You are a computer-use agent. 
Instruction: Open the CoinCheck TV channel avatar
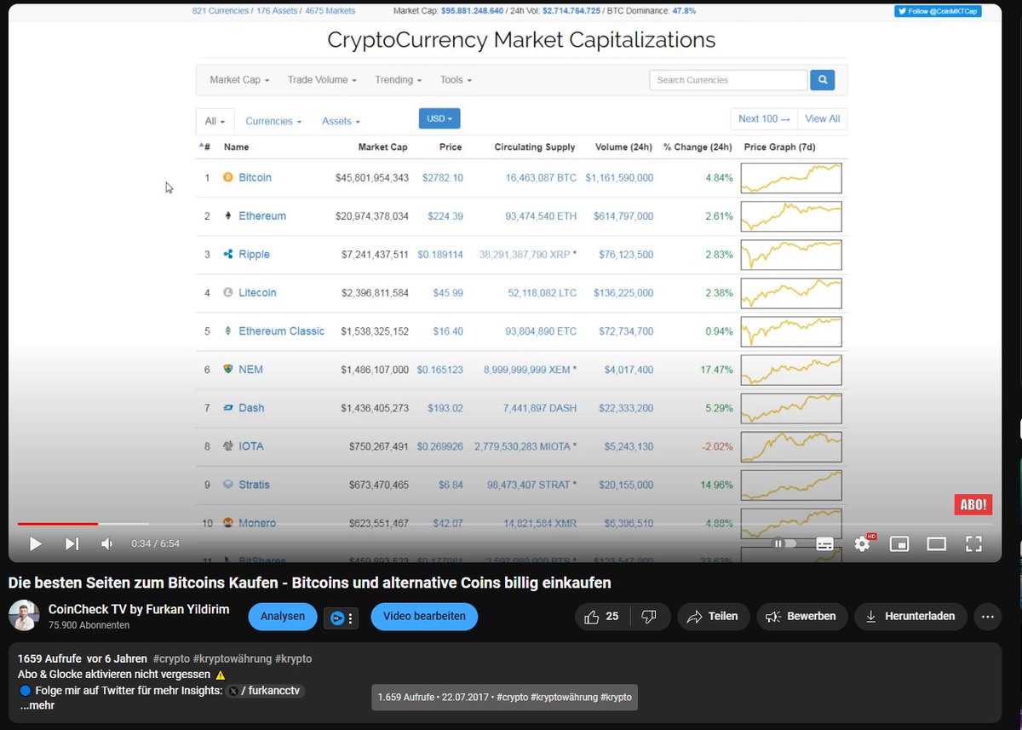click(x=24, y=615)
